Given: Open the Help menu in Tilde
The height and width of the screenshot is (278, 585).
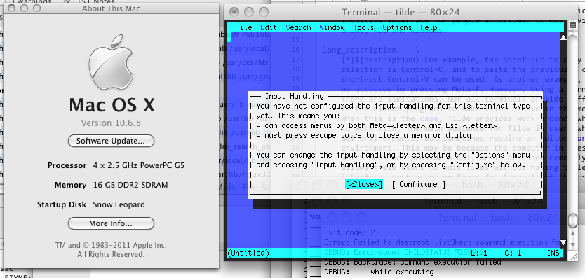Looking at the screenshot, I should (x=429, y=27).
